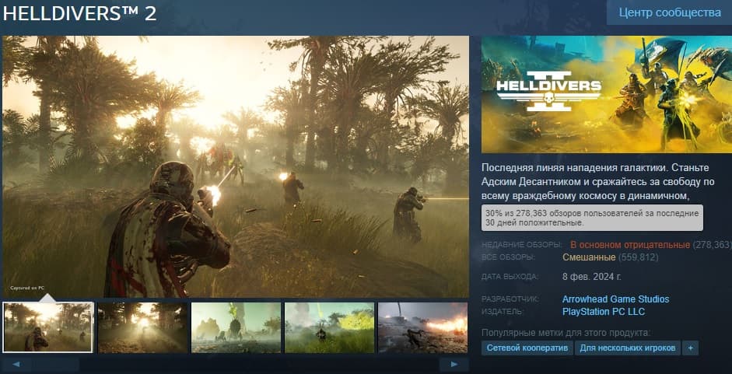Click the HELLDIVERS II header capsule image

point(607,94)
